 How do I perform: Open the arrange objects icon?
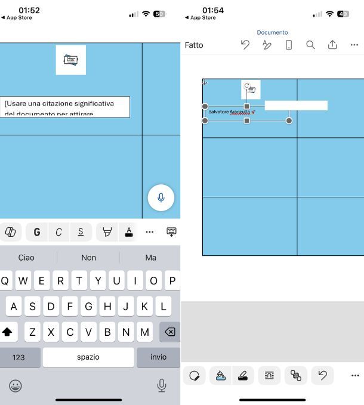click(296, 375)
